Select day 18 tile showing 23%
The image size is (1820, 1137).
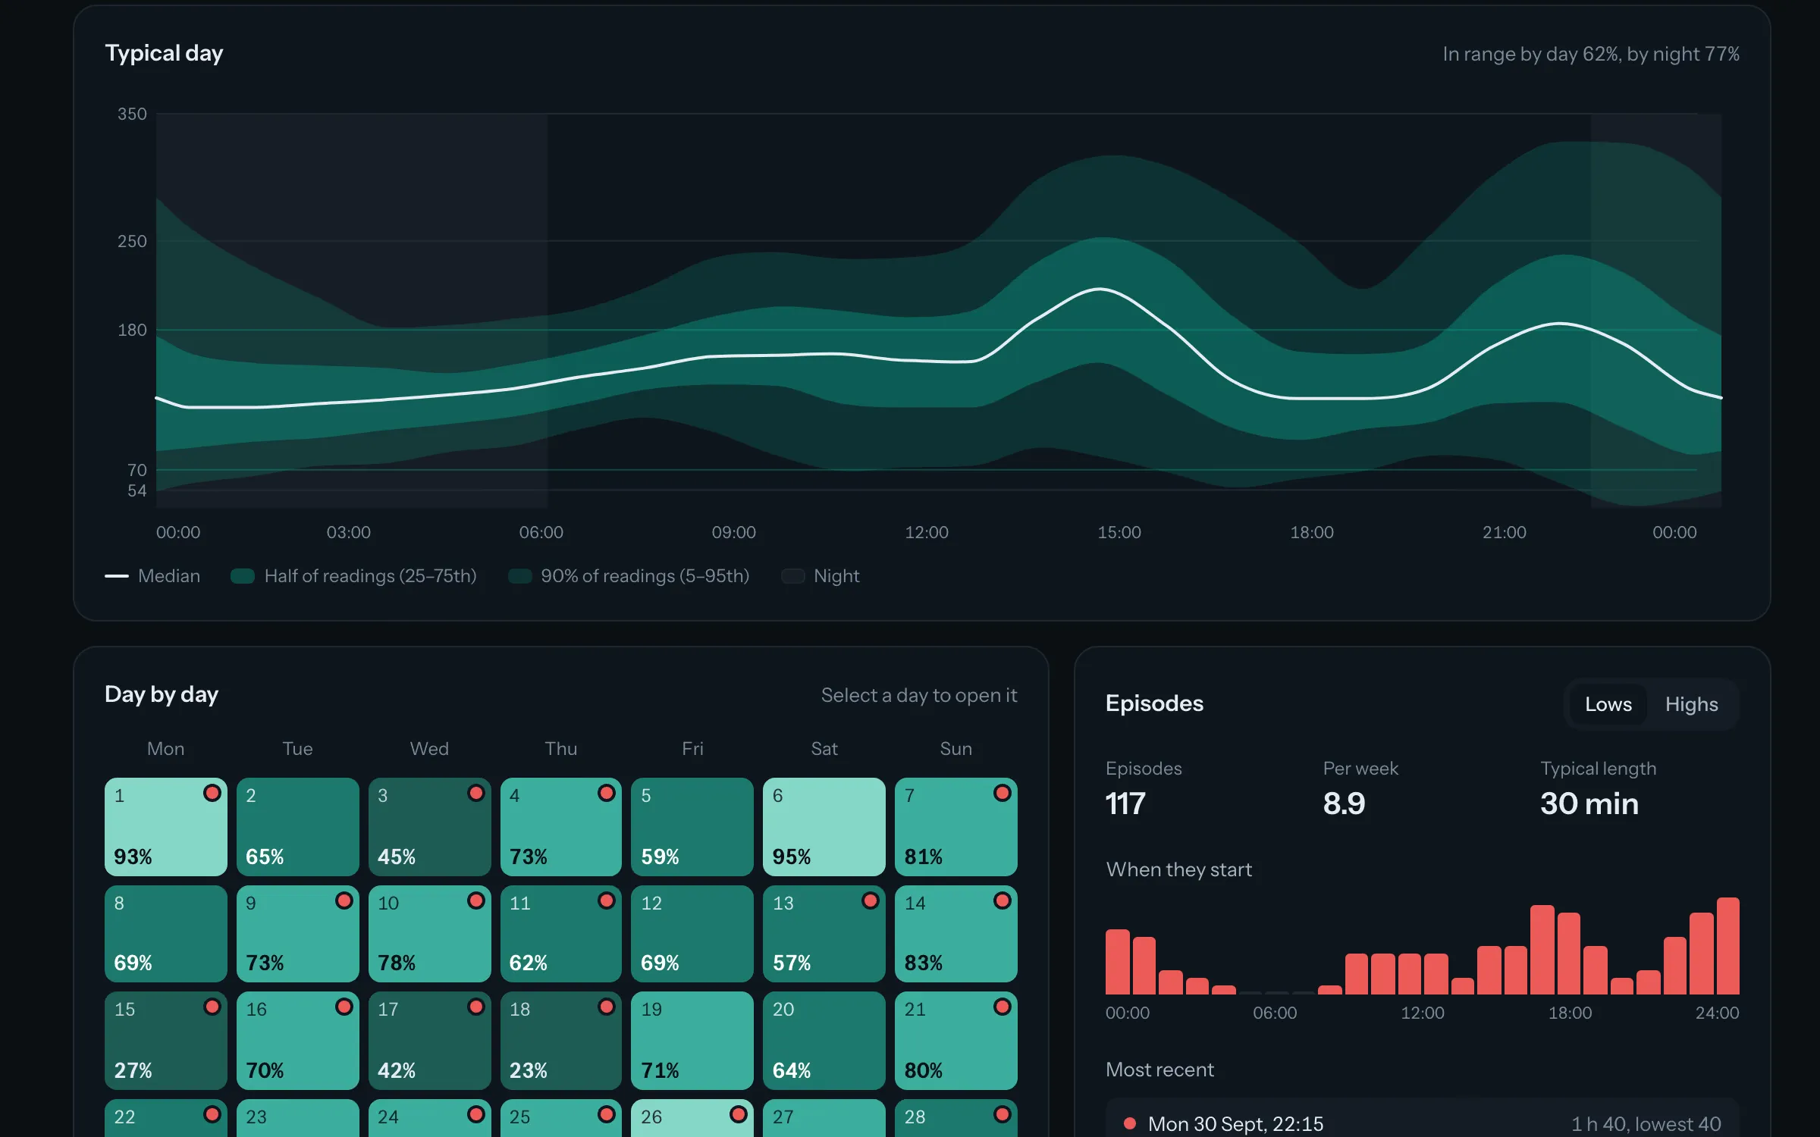pos(561,1041)
